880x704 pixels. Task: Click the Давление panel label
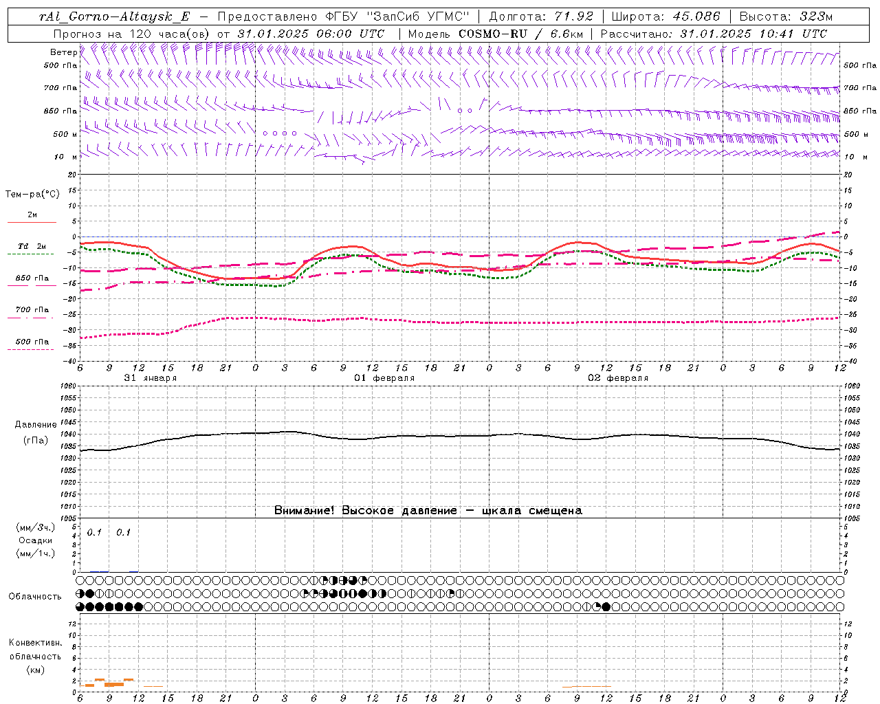click(x=36, y=425)
